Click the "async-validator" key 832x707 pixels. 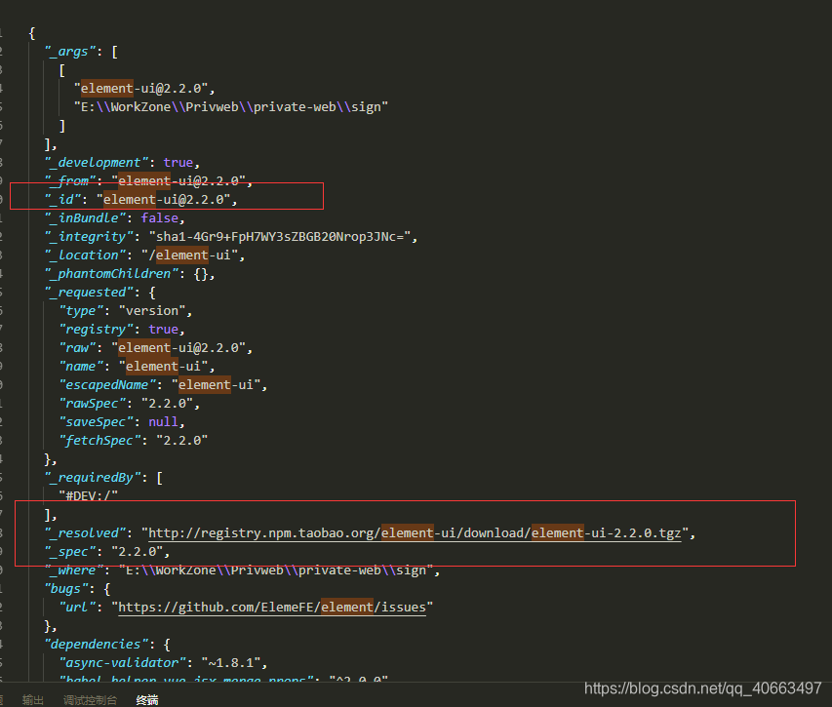tap(123, 663)
